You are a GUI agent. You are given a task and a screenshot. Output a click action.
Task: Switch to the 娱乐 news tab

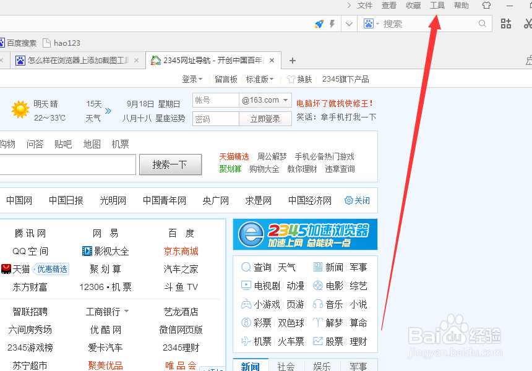coord(322,366)
